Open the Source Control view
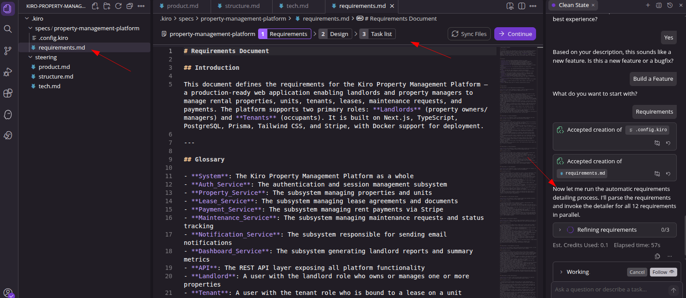Image resolution: width=686 pixels, height=298 pixels. pyautogui.click(x=8, y=50)
